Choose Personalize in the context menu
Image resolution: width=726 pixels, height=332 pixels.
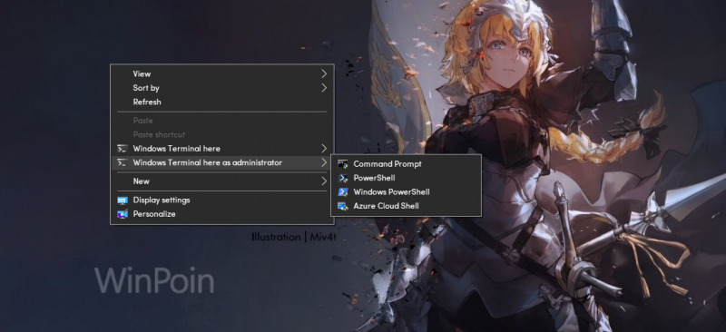[221, 214]
